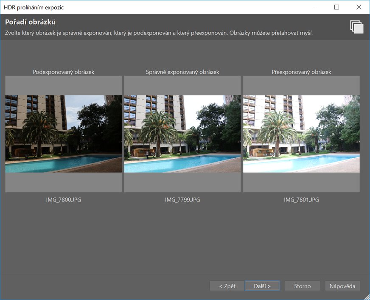Screen dimensions: 370x300
Task: Minimize the HDR dialog window
Action: pyautogui.click(x=314, y=7)
